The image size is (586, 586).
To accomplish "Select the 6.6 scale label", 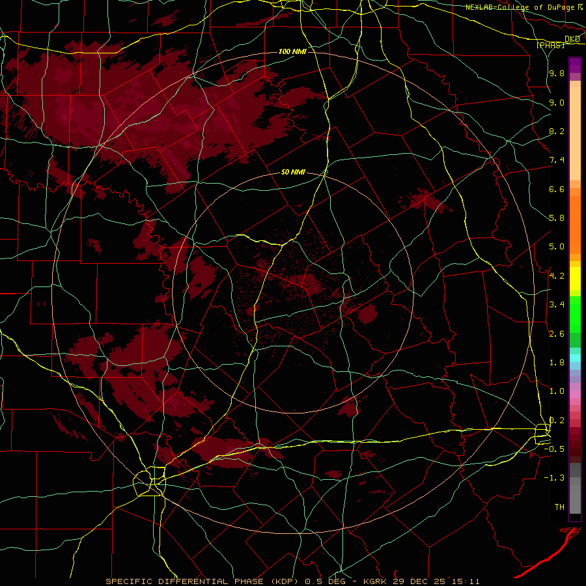I will click(557, 189).
